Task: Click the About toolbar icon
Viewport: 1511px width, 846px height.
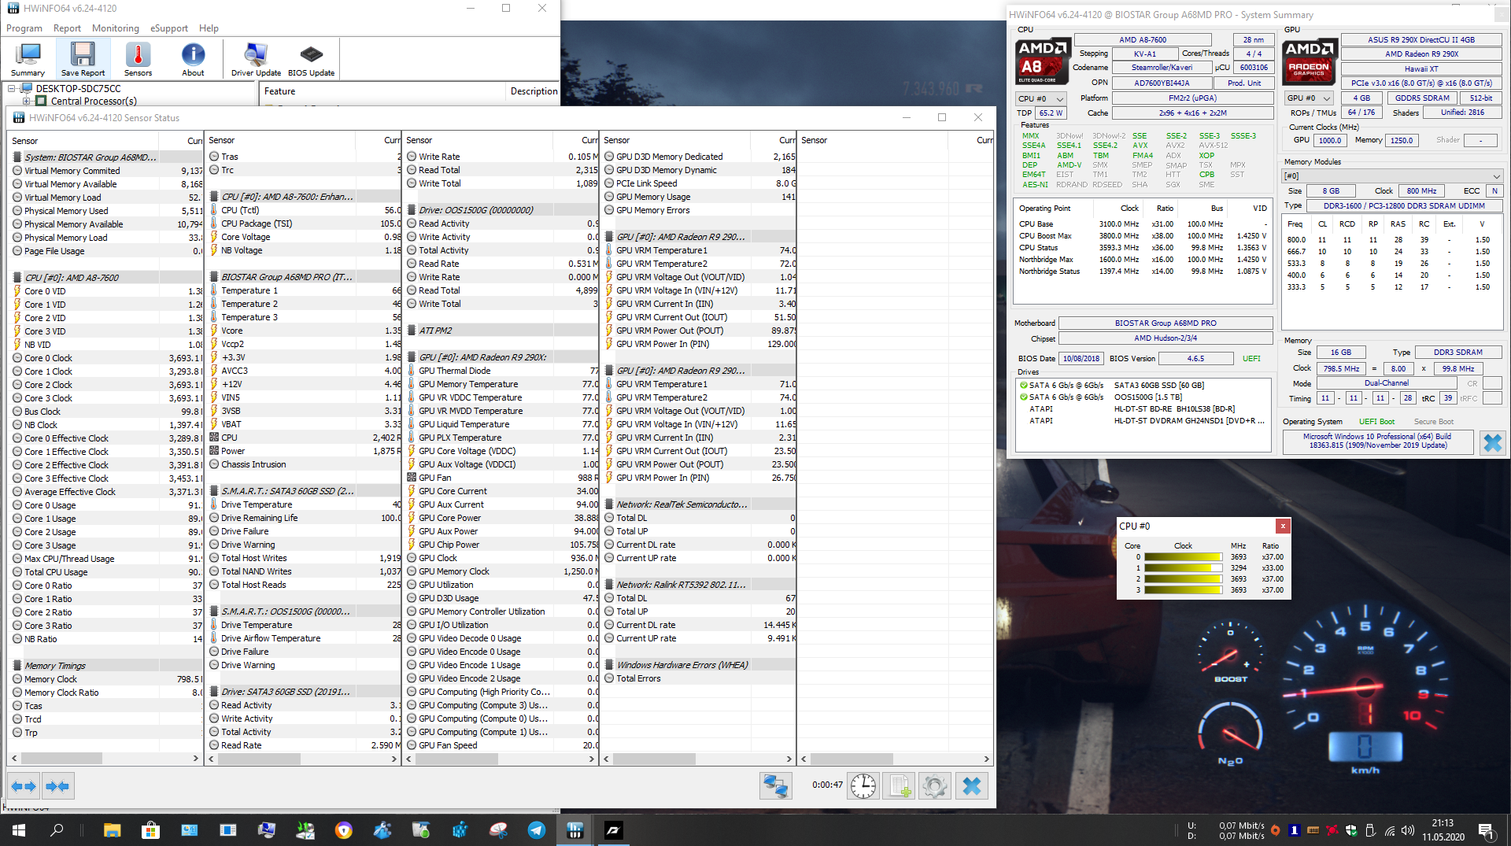Action: (x=193, y=59)
